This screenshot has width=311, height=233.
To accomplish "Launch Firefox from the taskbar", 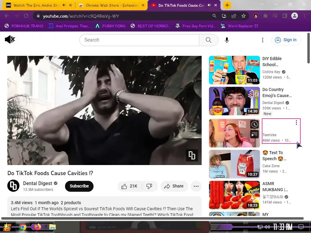I will [37, 227].
